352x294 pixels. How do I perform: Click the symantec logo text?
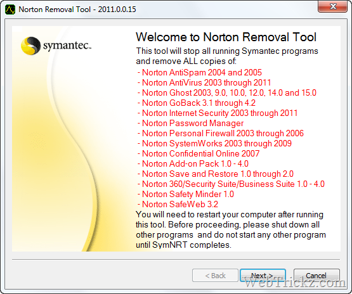click(67, 46)
